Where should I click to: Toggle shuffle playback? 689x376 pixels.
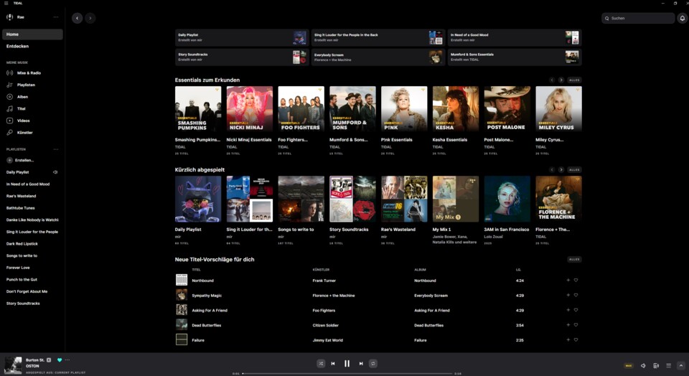[321, 363]
